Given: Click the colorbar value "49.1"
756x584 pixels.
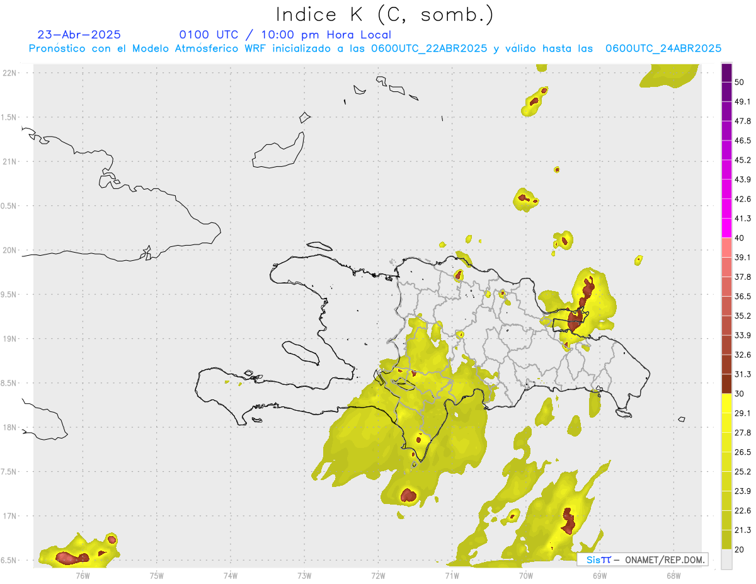Looking at the screenshot, I should pos(742,101).
